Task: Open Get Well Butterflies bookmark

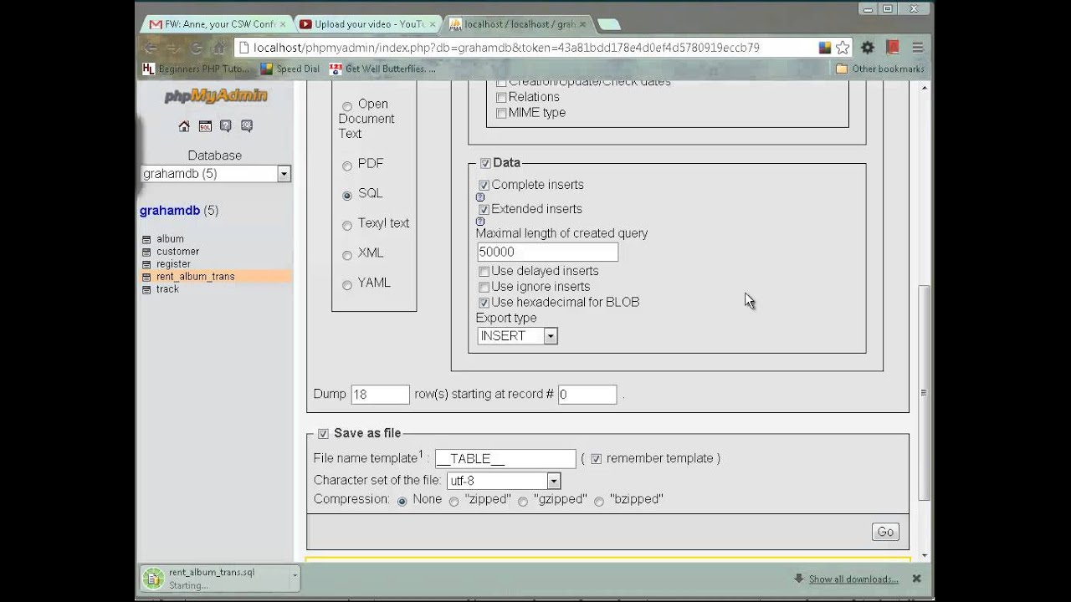Action: click(383, 69)
